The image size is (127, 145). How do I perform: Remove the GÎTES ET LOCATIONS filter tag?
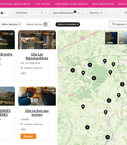tap(78, 24)
